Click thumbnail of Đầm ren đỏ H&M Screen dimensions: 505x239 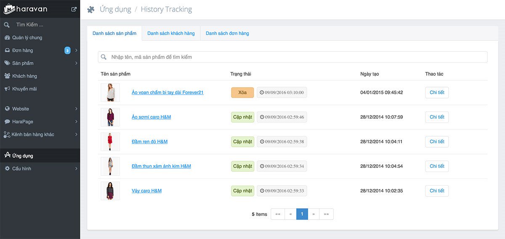coord(110,141)
